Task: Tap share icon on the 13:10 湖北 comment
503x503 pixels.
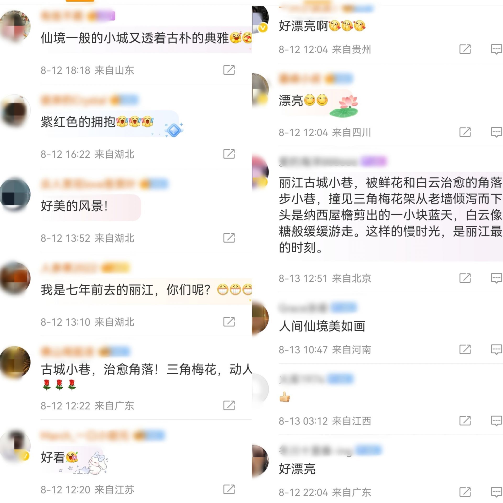Action: tap(229, 321)
